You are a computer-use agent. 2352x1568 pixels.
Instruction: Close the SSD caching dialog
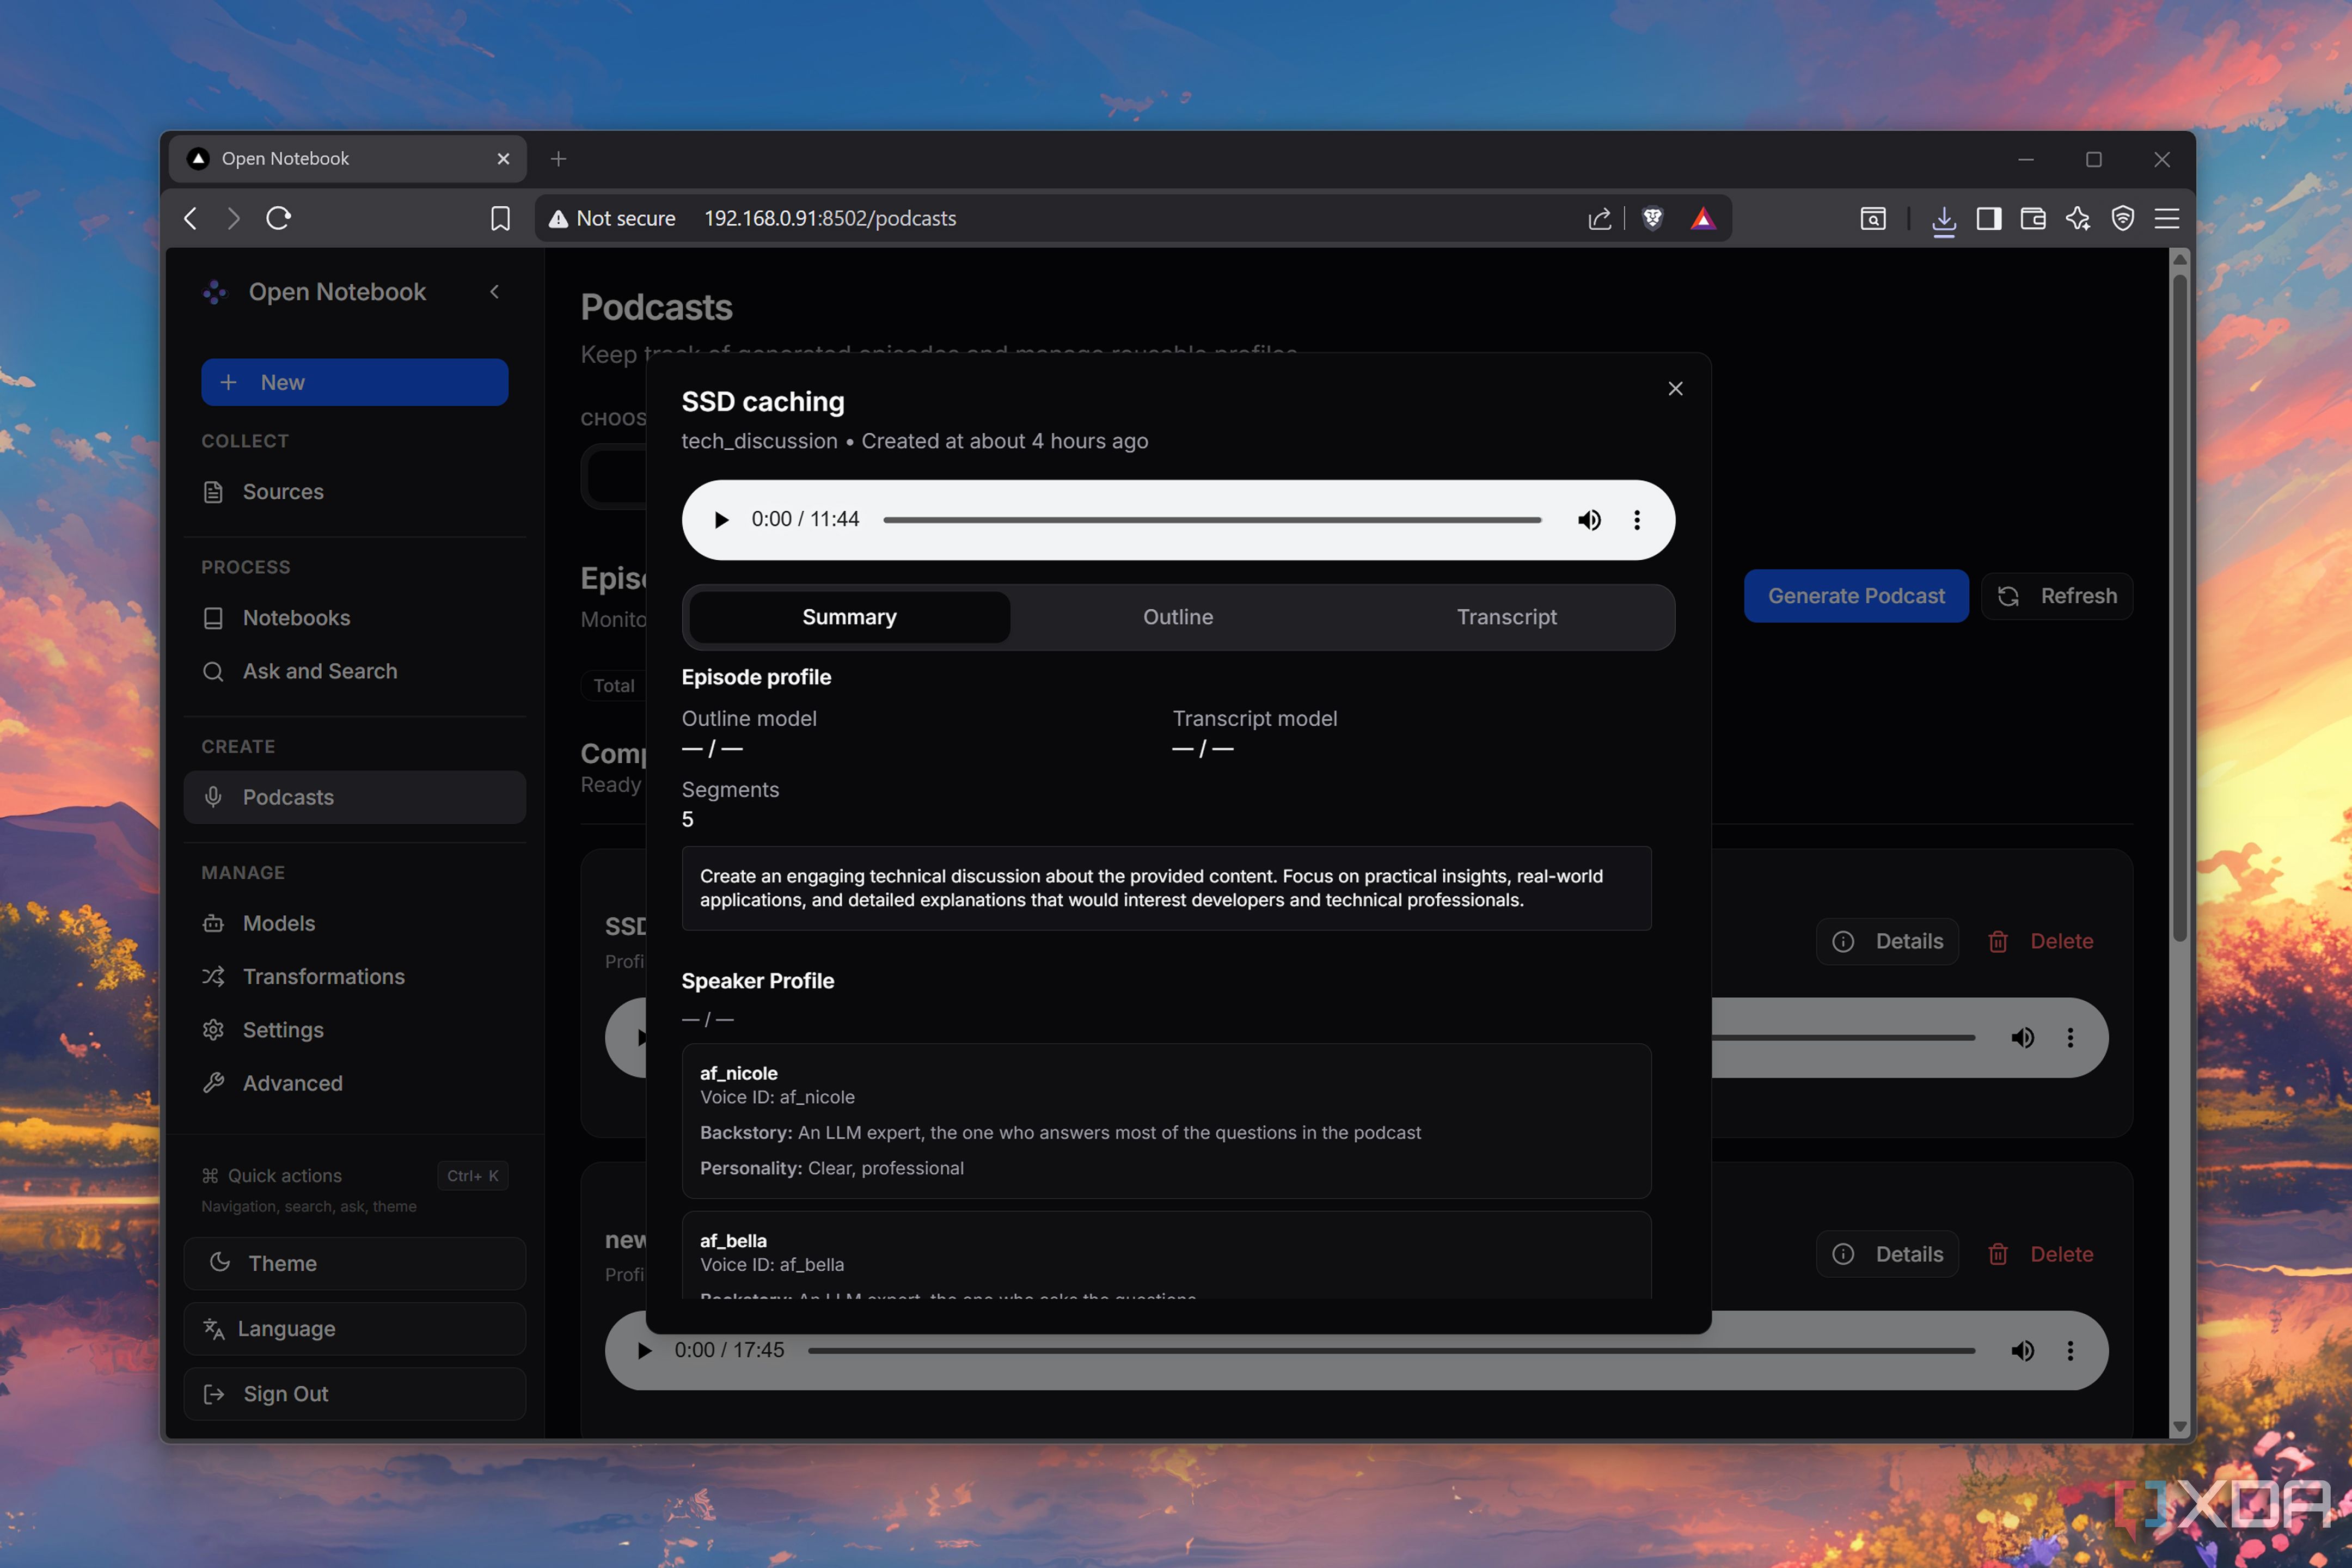1675,389
